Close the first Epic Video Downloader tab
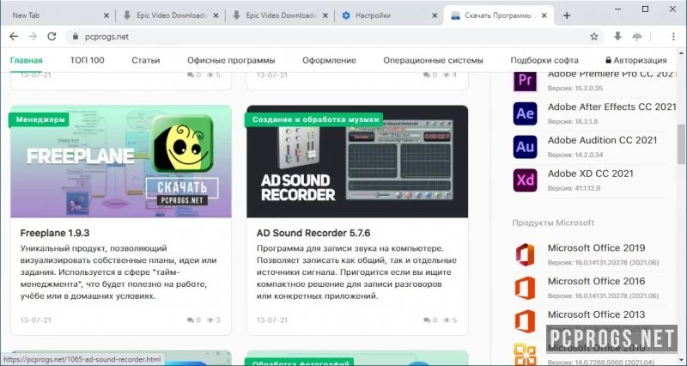This screenshot has height=366, width=687. point(216,15)
